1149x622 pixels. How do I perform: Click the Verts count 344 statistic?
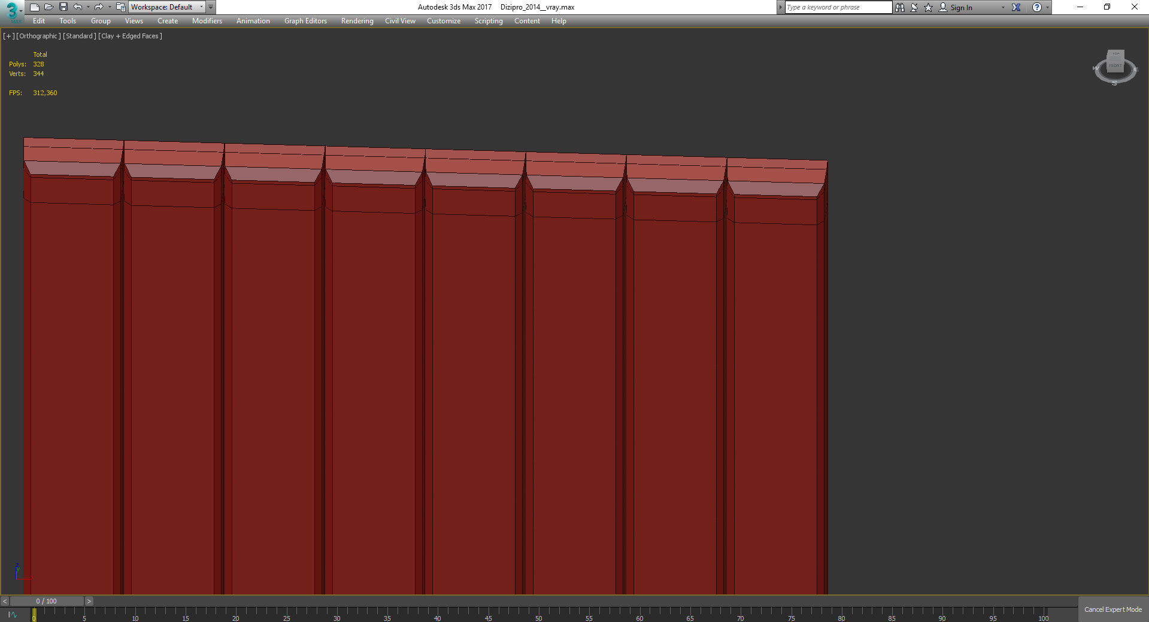pos(38,74)
